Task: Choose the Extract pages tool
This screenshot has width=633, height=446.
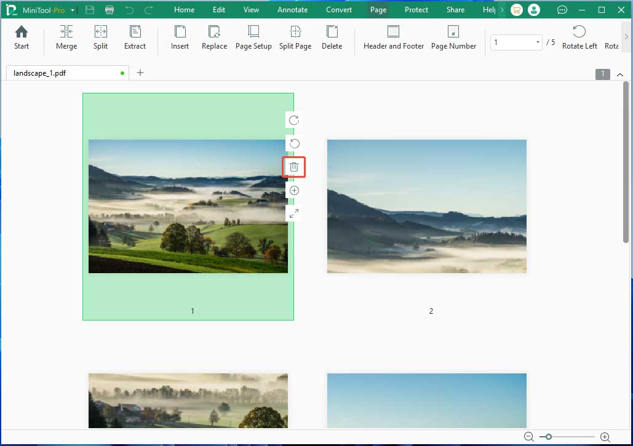Action: click(135, 38)
